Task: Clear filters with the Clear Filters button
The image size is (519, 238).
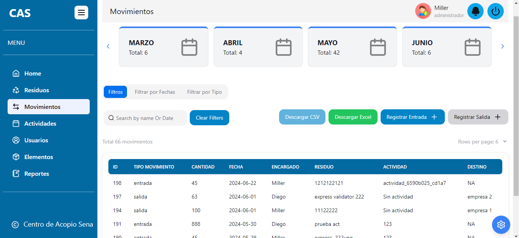Action: (209, 117)
